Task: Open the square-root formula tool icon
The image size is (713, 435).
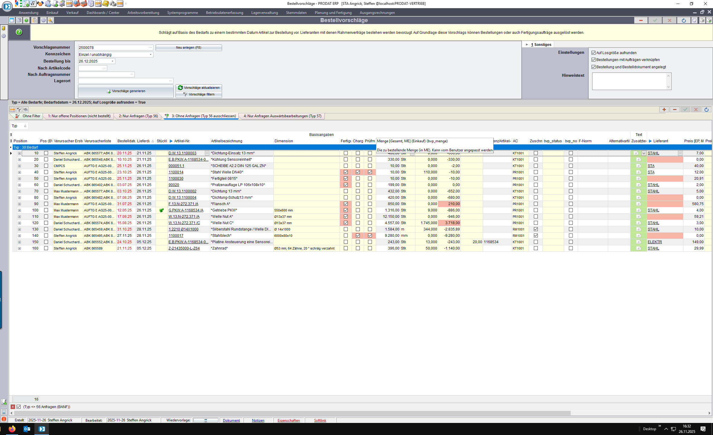Action: [x=33, y=4]
